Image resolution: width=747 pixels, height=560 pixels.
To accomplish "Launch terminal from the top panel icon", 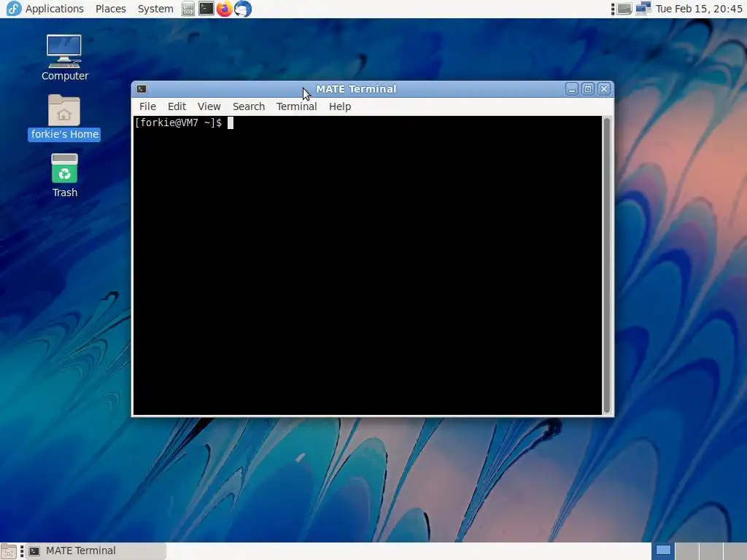I will point(206,9).
